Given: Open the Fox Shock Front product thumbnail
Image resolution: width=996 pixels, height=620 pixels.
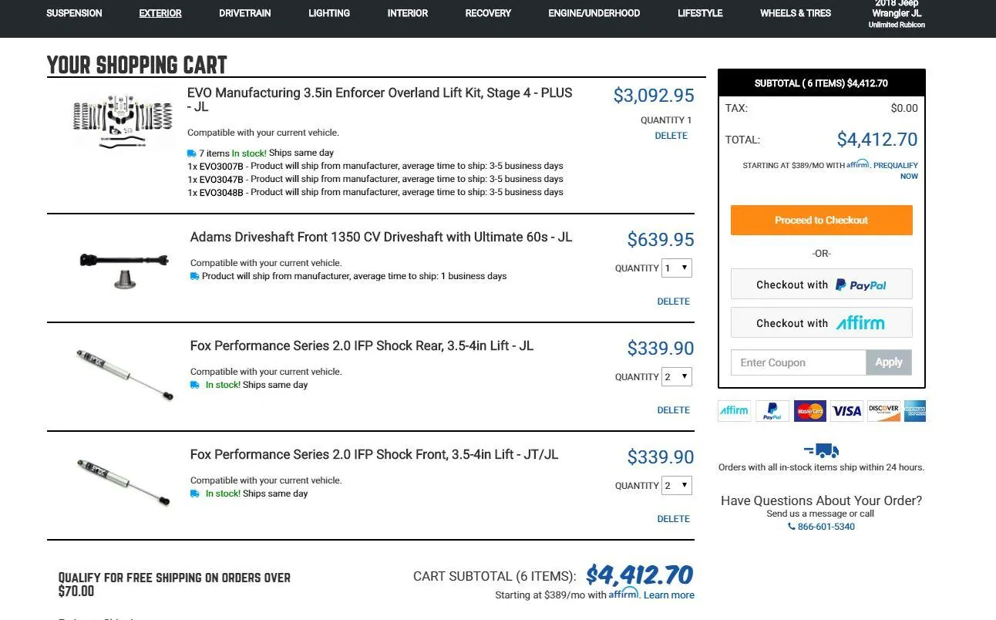Looking at the screenshot, I should 124,482.
